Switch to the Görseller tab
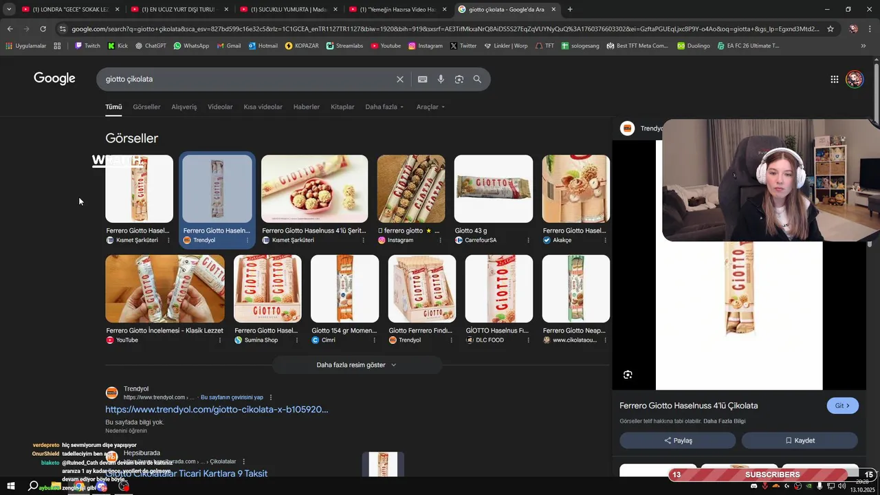880x495 pixels. [x=146, y=107]
